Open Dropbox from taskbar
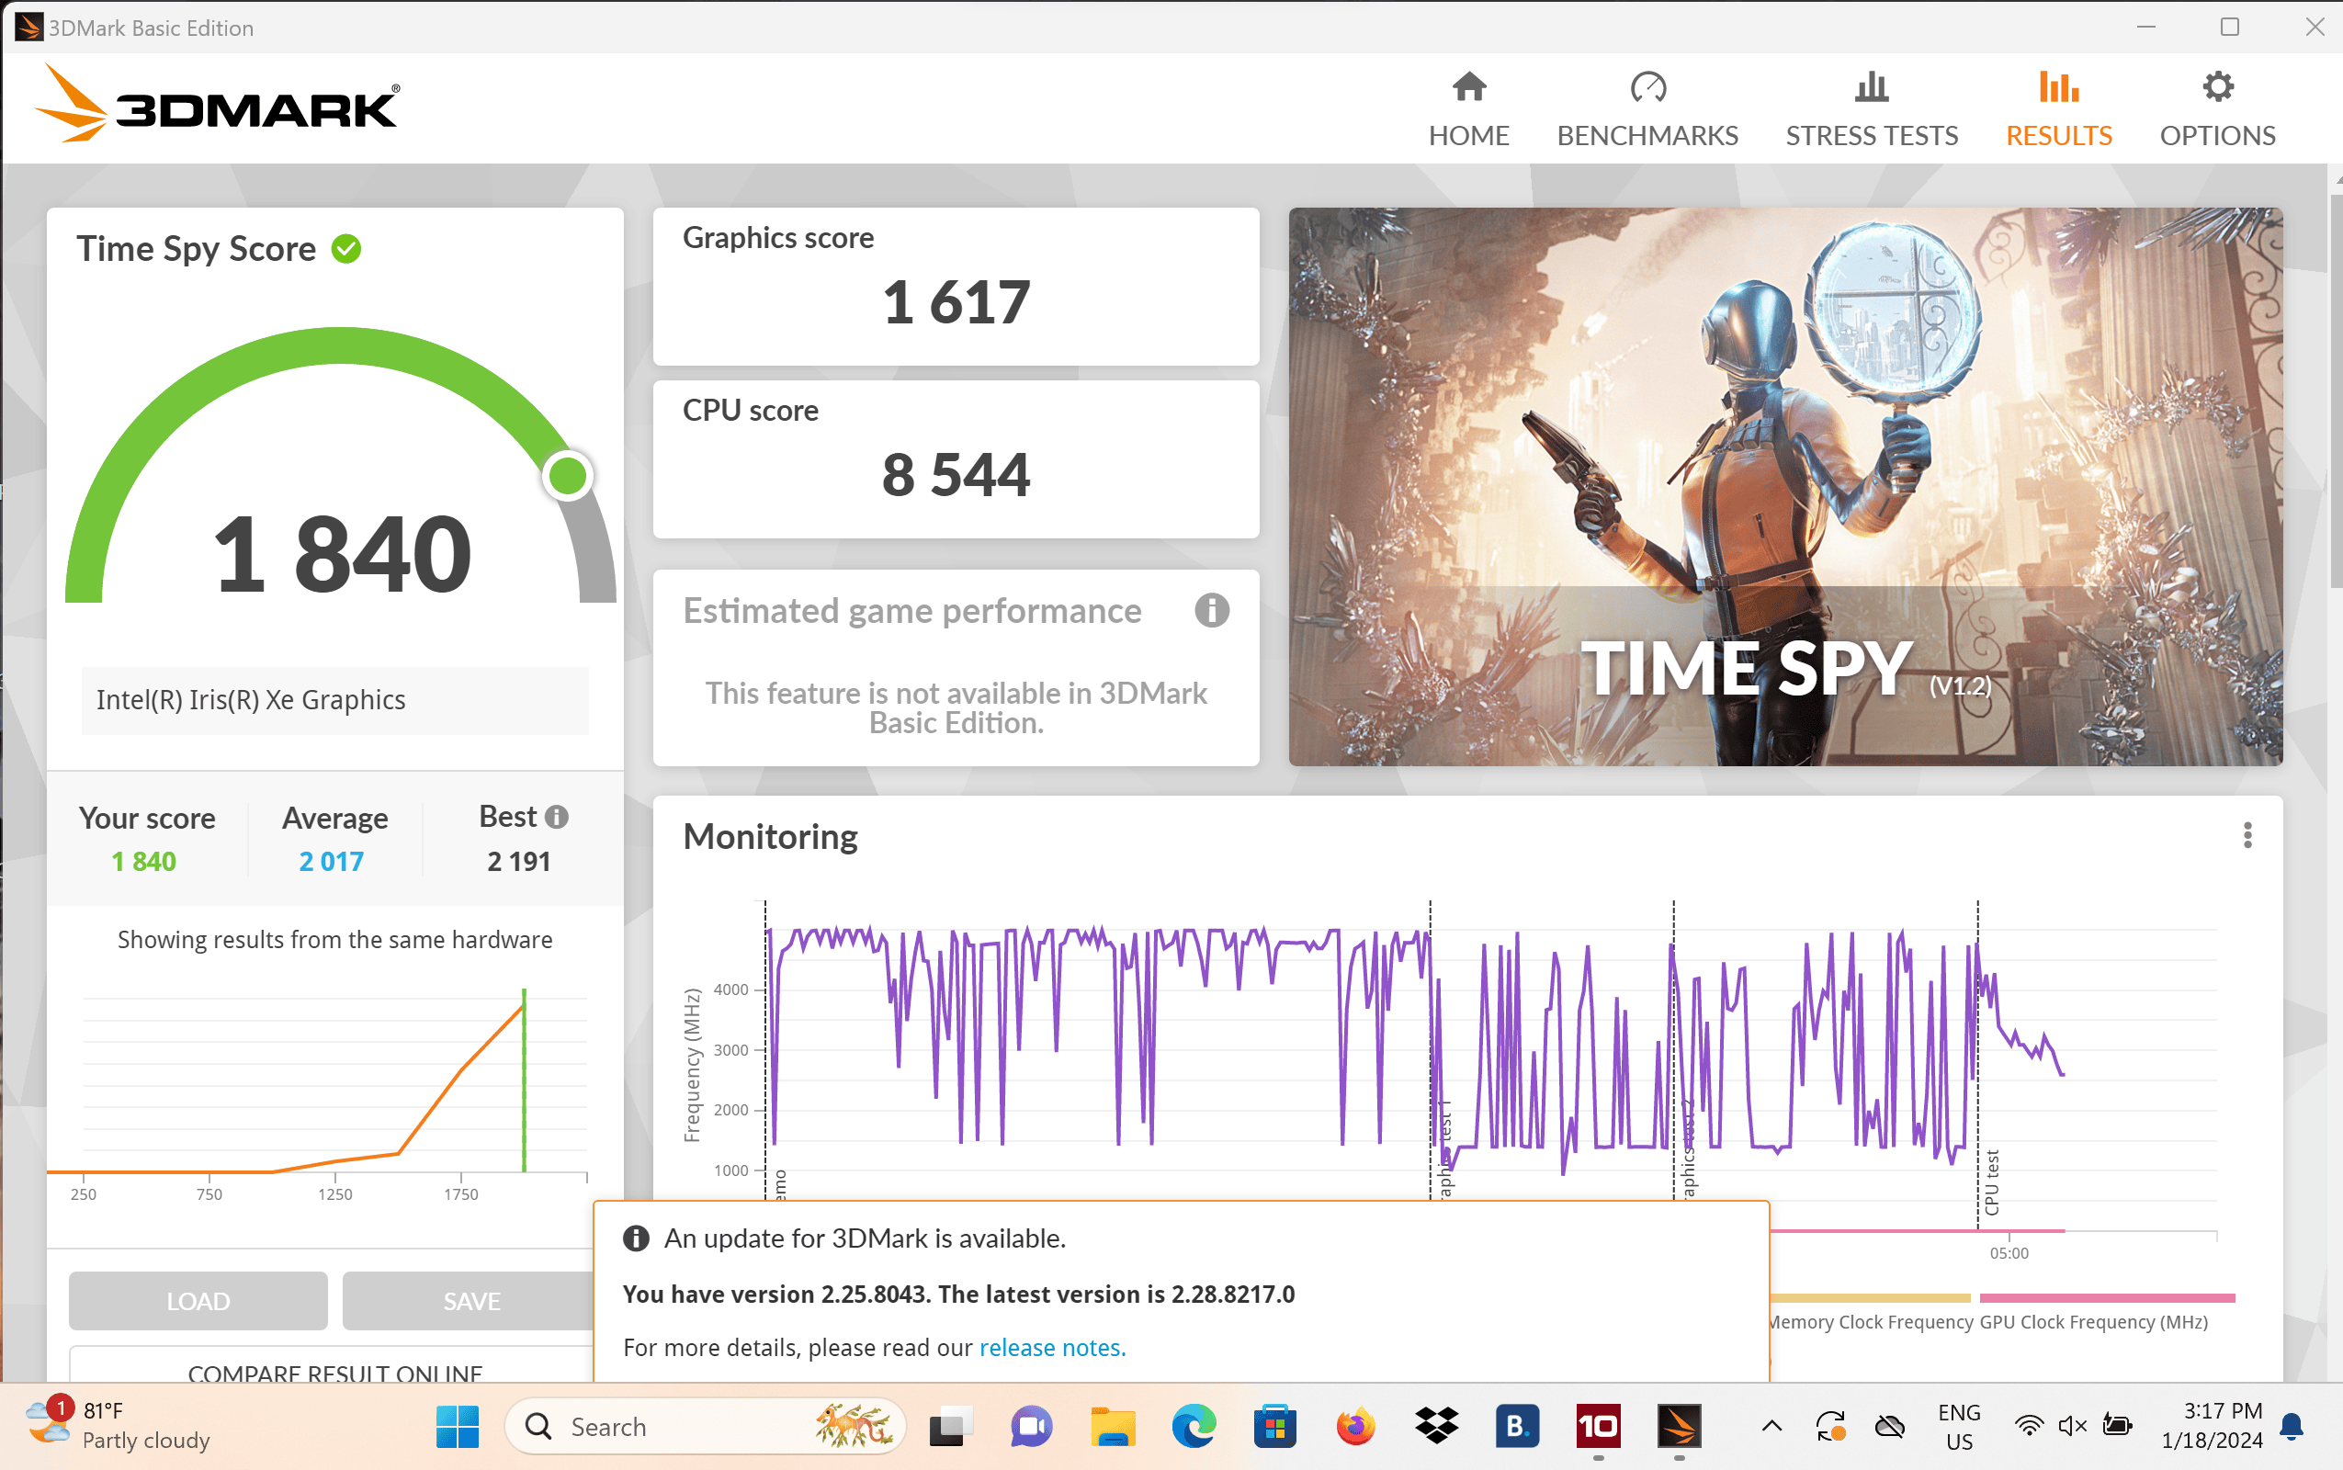This screenshot has height=1470, width=2343. [x=1436, y=1426]
